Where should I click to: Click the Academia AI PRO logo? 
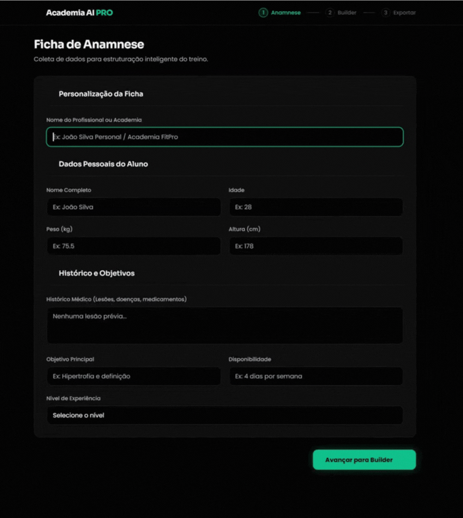click(x=79, y=13)
